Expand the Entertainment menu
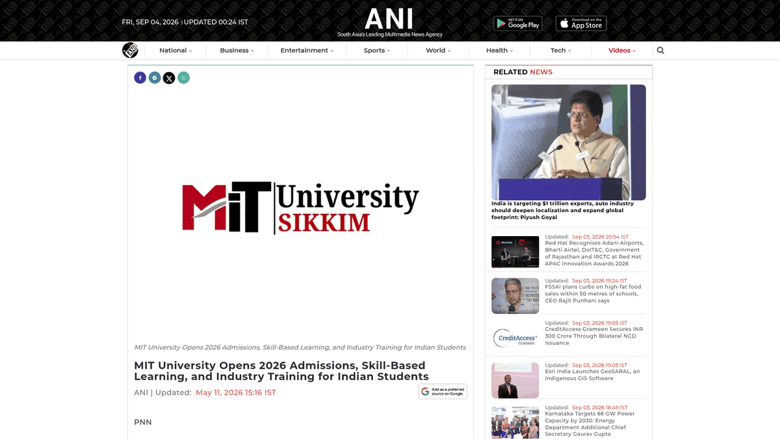Screen dimensions: 780x439 point(307,50)
